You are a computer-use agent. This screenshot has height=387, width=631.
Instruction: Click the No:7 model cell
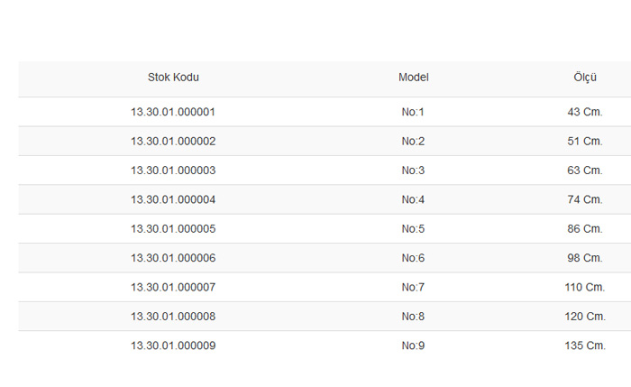[413, 287]
